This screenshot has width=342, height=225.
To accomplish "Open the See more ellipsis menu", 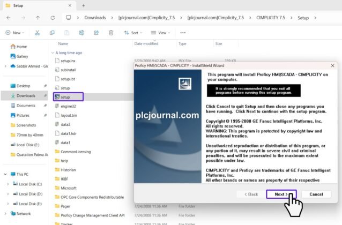I will point(183,33).
